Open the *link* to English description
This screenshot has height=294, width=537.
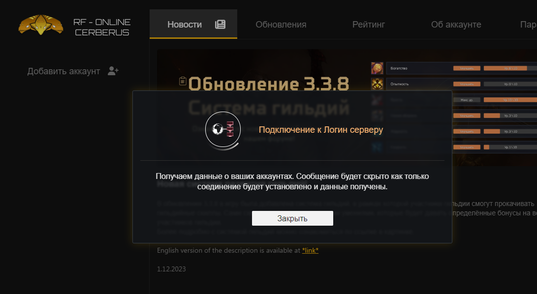[310, 250]
